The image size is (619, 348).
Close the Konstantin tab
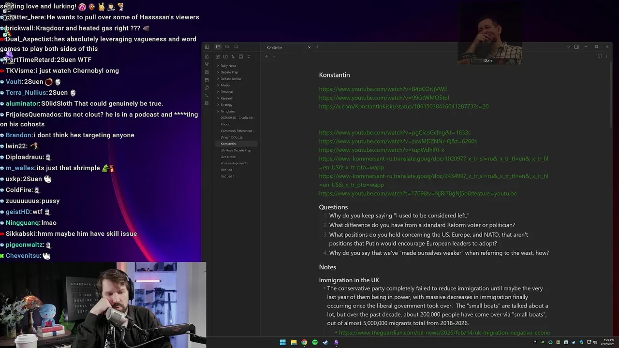(x=309, y=47)
